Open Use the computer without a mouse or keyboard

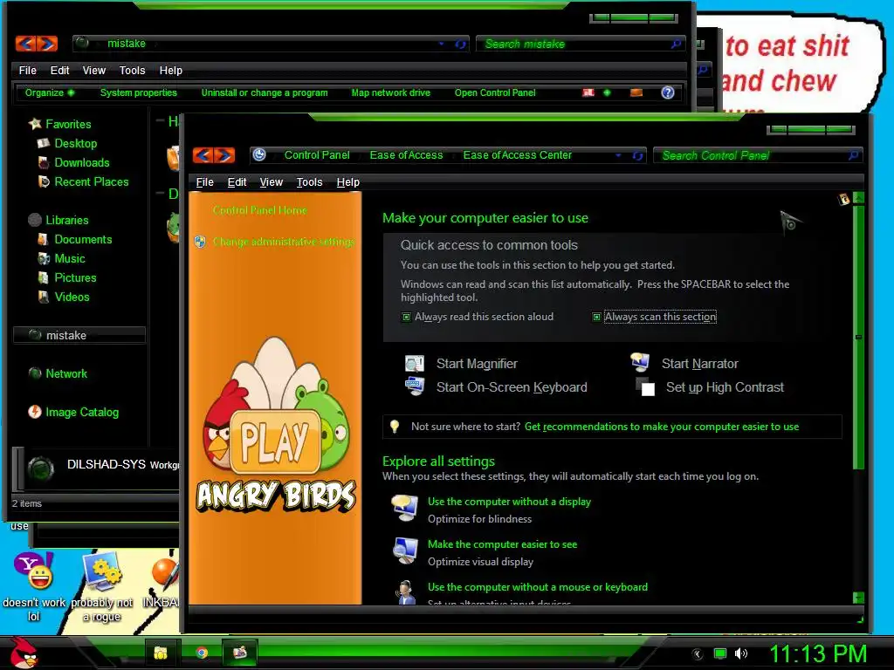[x=538, y=587]
